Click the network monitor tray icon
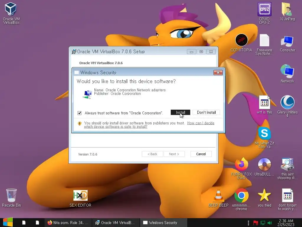 [263, 223]
